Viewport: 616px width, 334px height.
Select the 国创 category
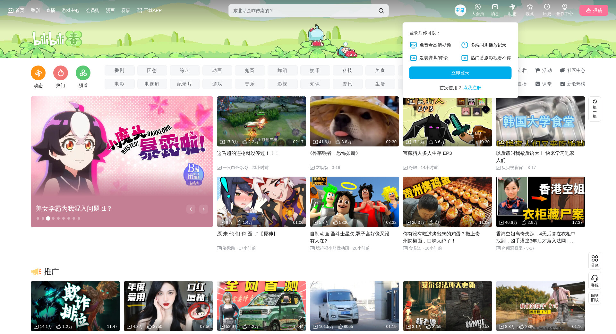tap(152, 70)
